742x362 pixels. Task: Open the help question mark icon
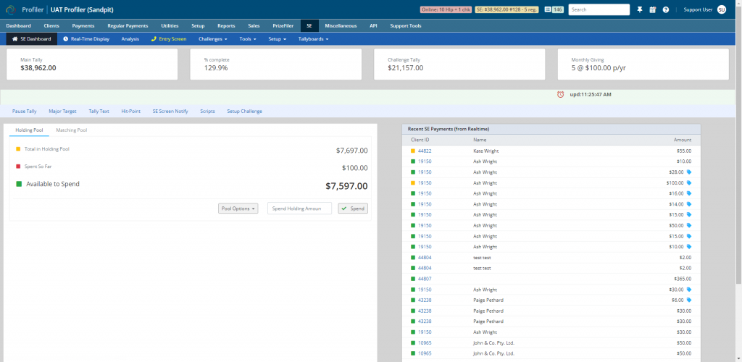point(666,9)
